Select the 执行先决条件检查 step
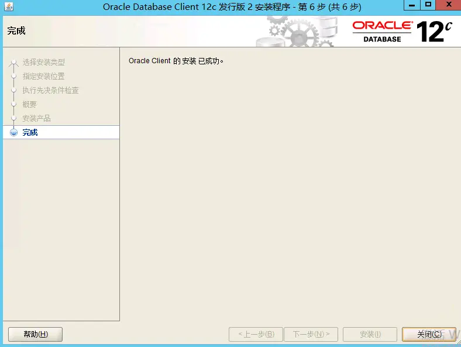The width and height of the screenshot is (461, 347). point(50,90)
